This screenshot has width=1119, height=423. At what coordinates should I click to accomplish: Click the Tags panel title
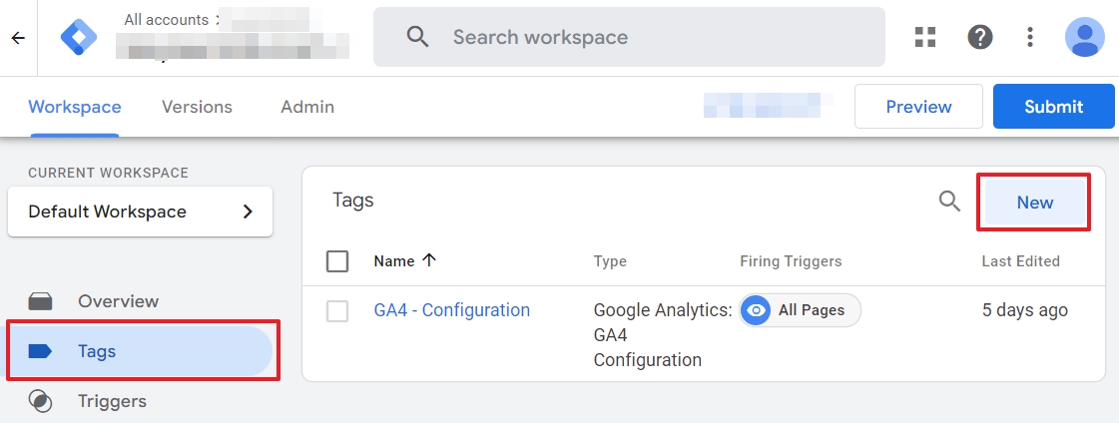click(353, 202)
